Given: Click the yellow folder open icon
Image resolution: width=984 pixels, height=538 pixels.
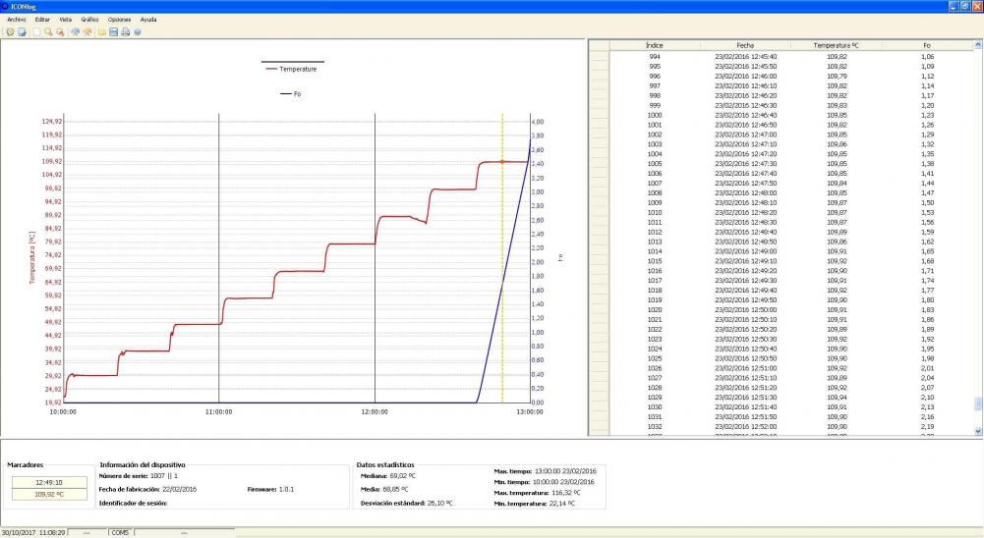Looking at the screenshot, I should [101, 31].
